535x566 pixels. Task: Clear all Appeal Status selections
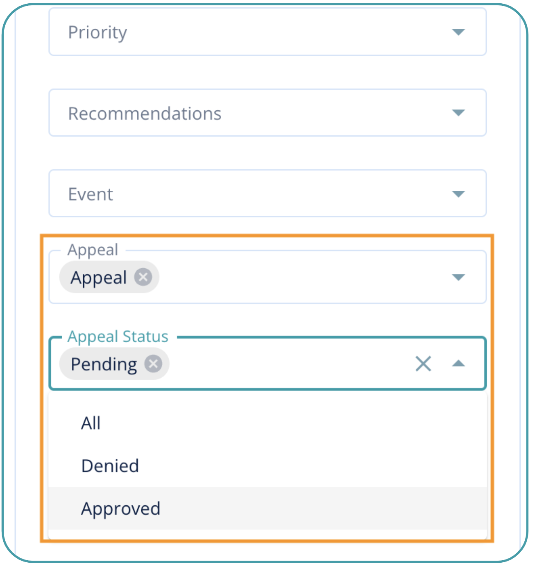pos(423,364)
